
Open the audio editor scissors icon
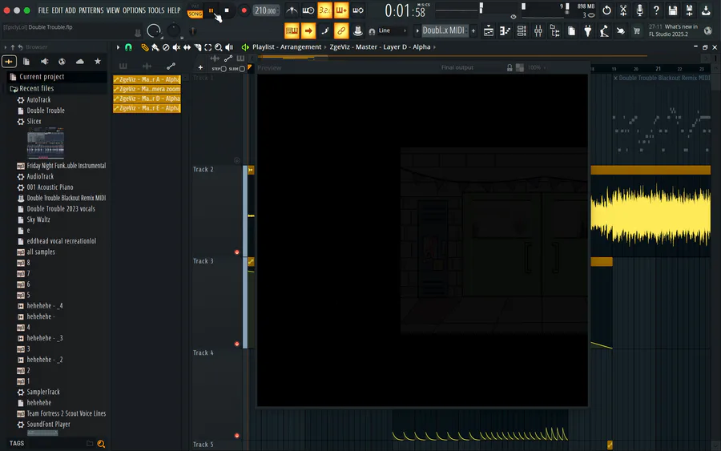click(x=623, y=10)
